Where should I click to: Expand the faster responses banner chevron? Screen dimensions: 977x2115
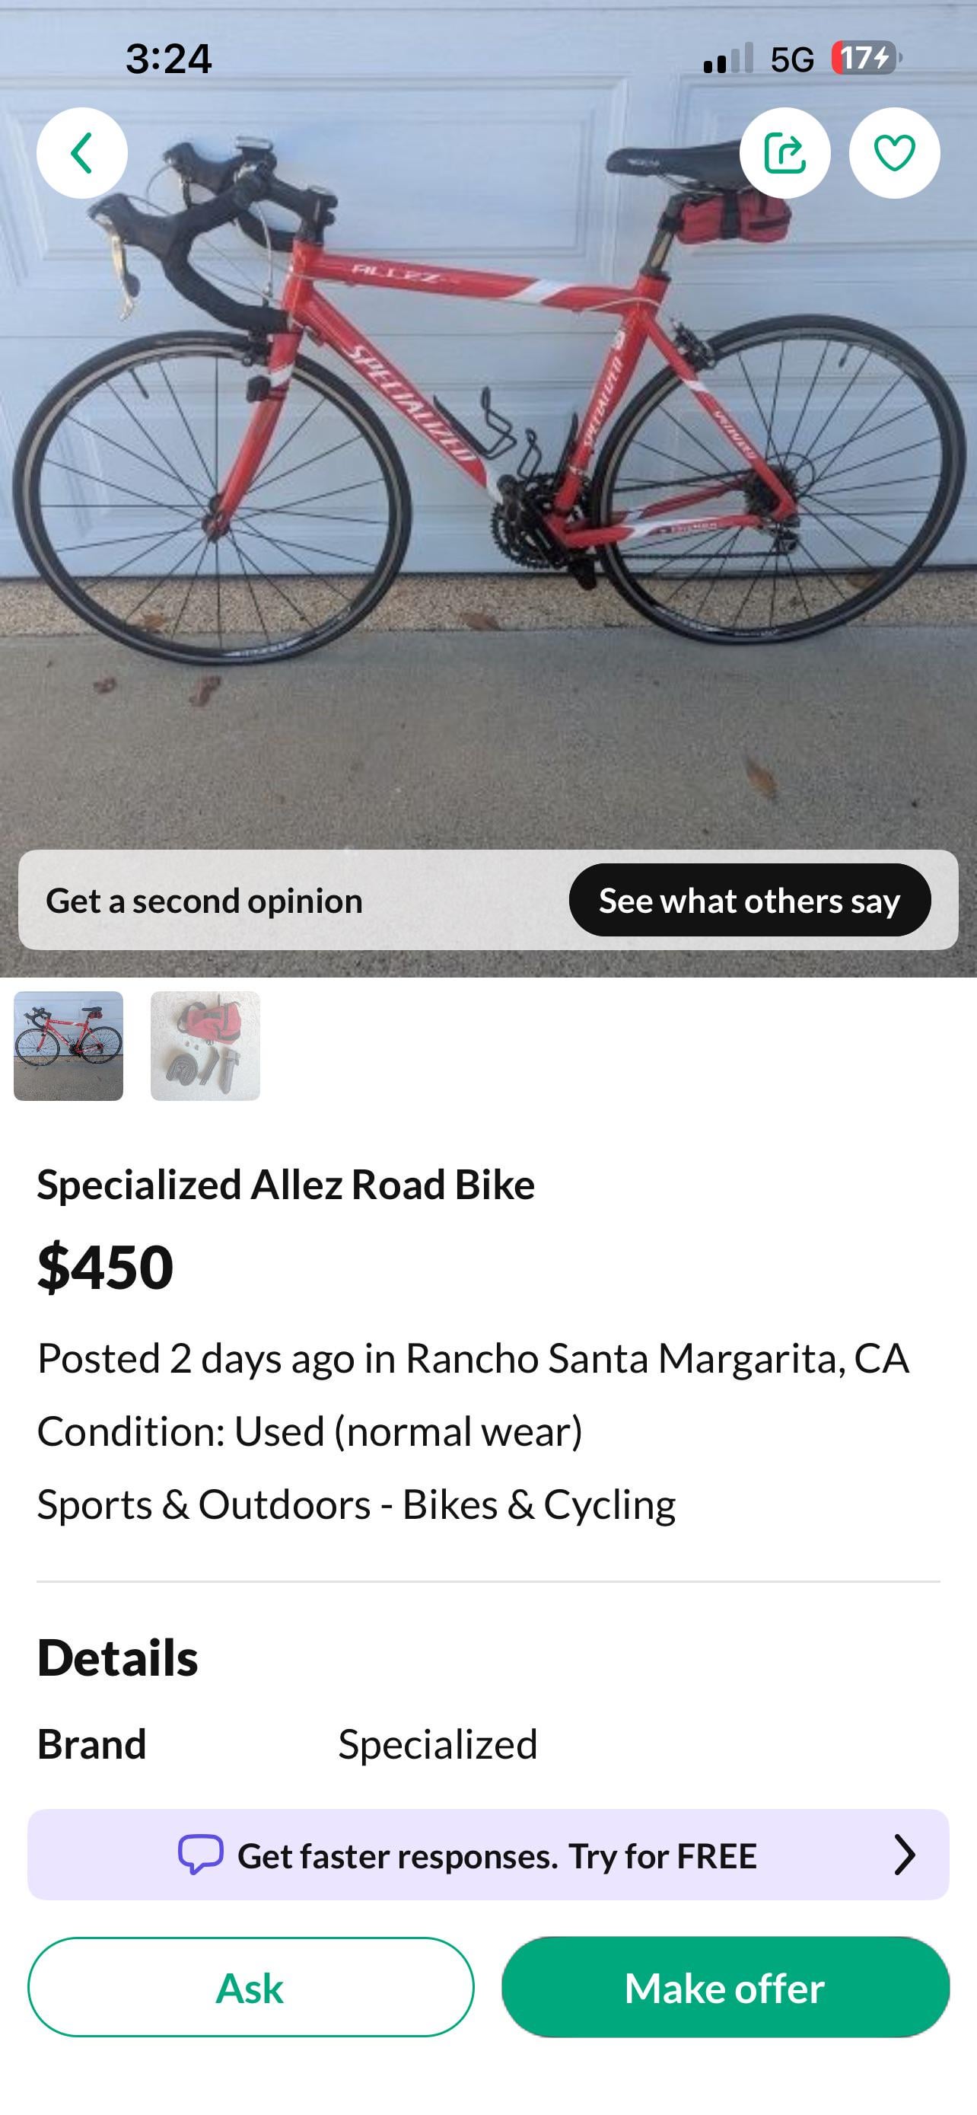pyautogui.click(x=904, y=1855)
